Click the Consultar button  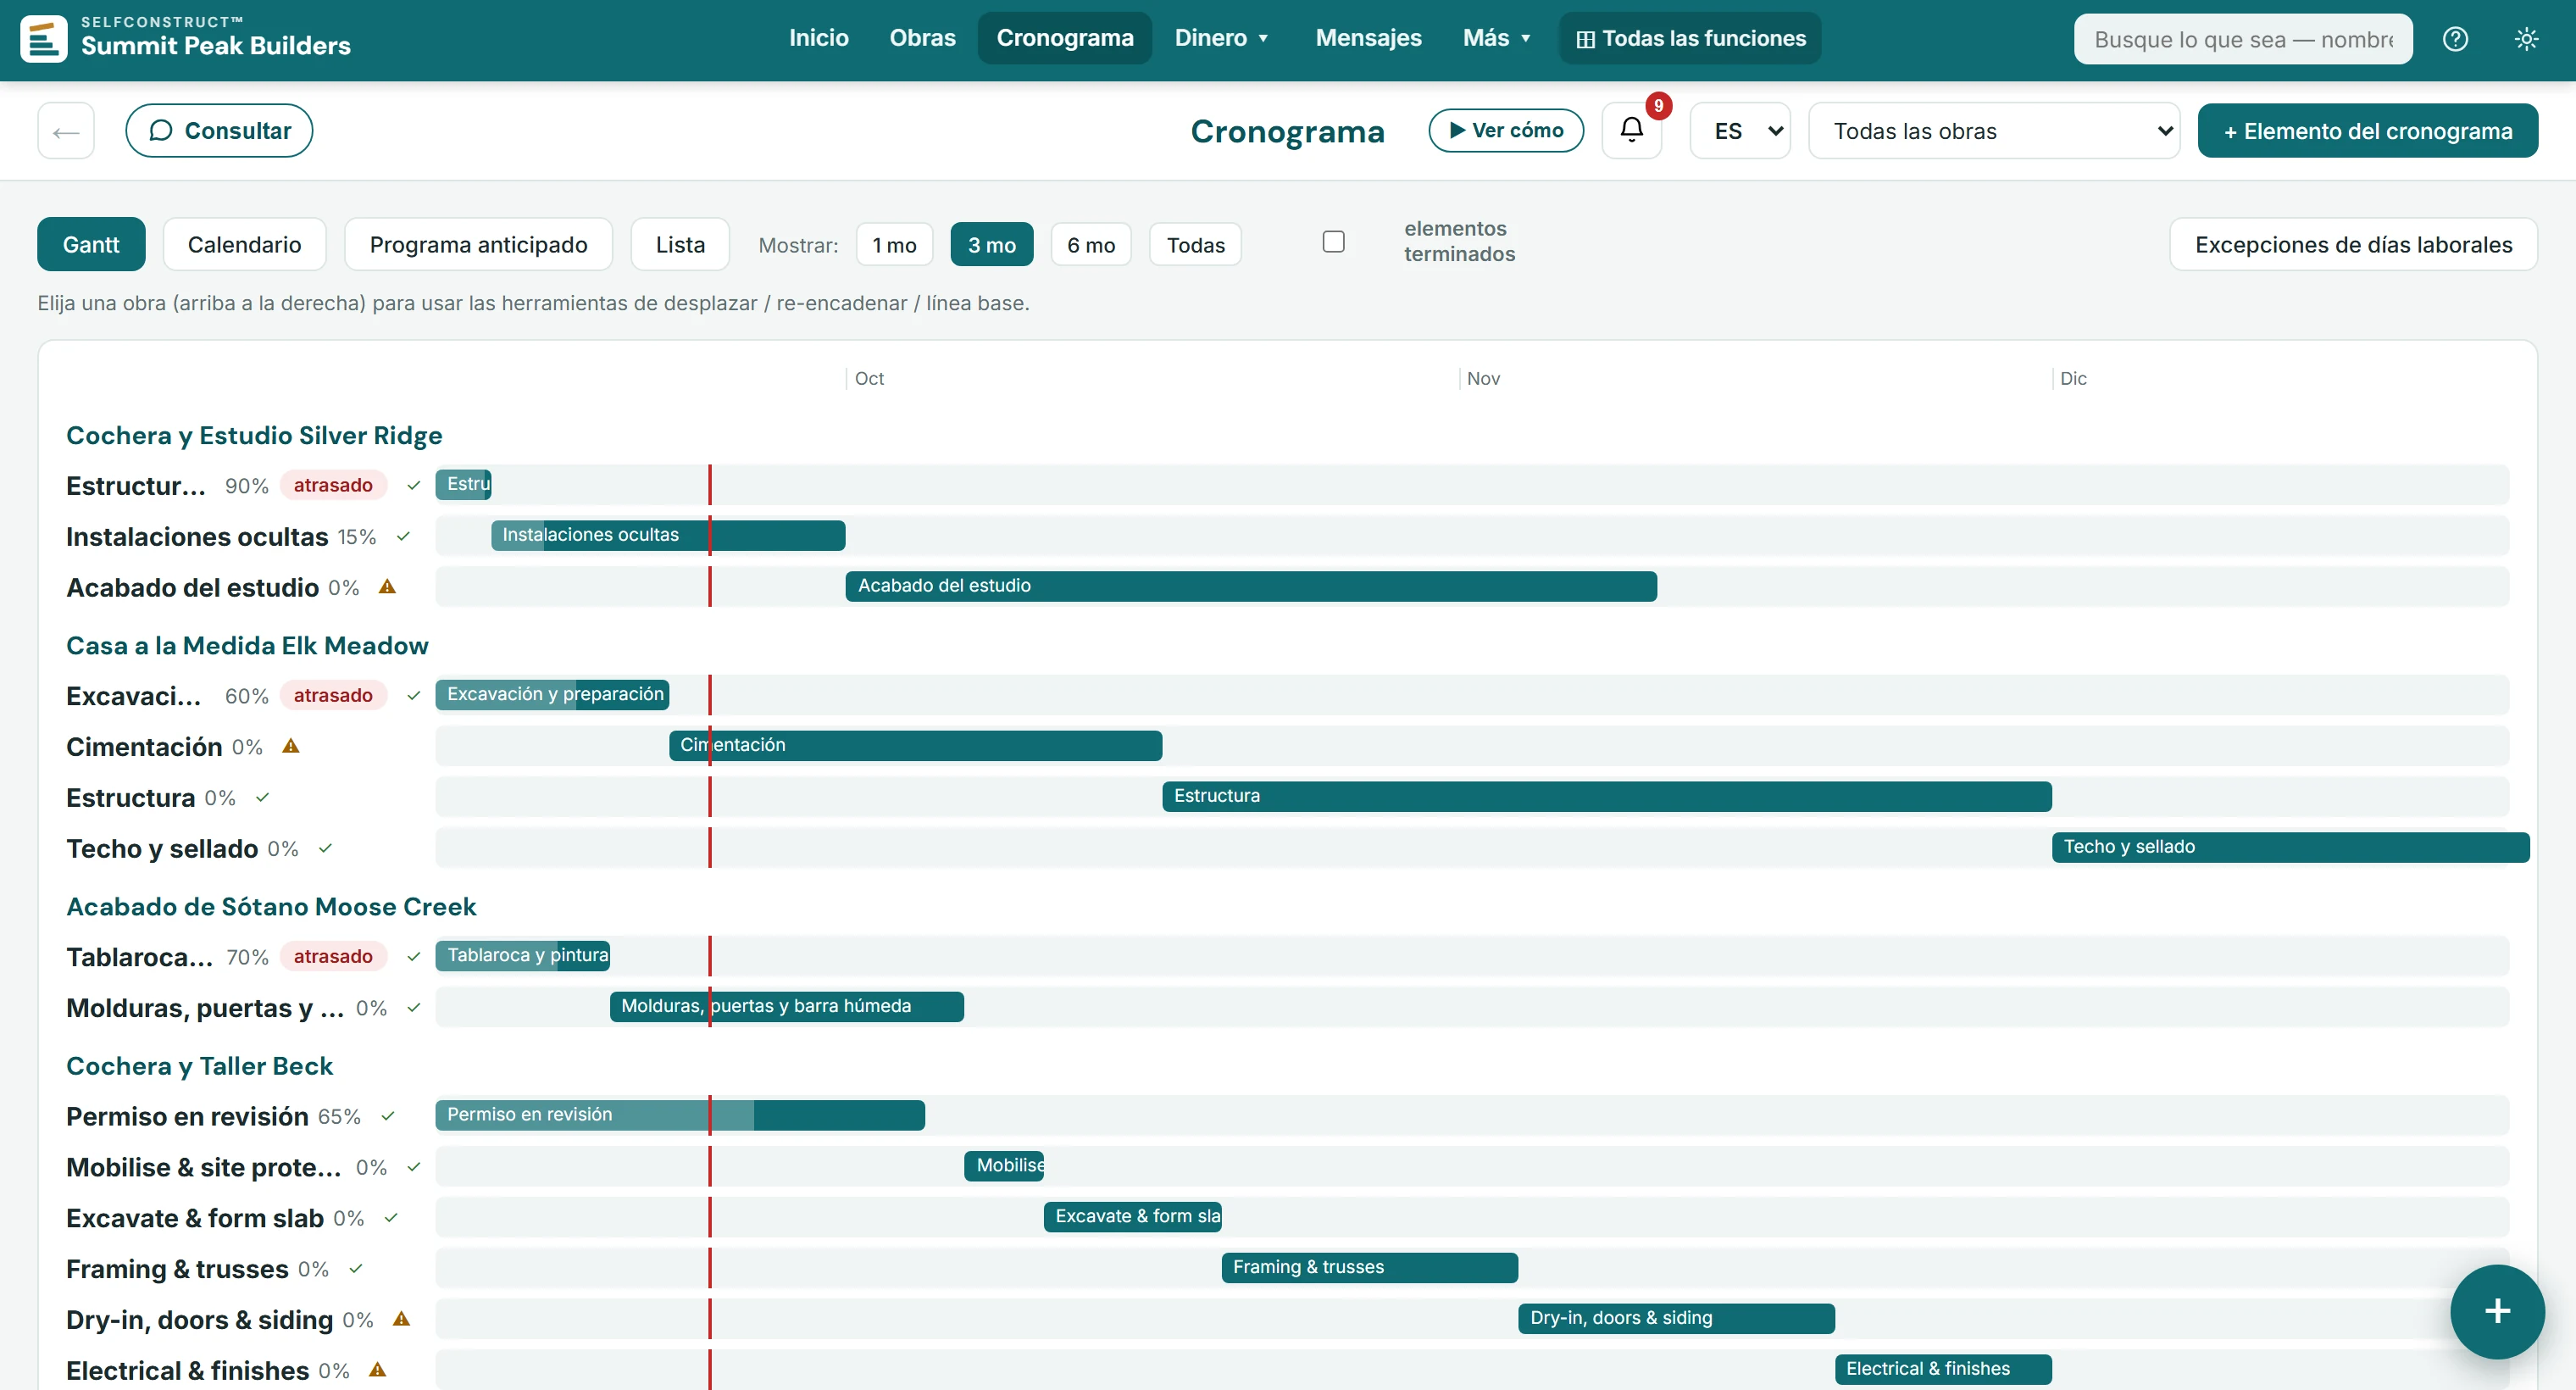click(219, 130)
